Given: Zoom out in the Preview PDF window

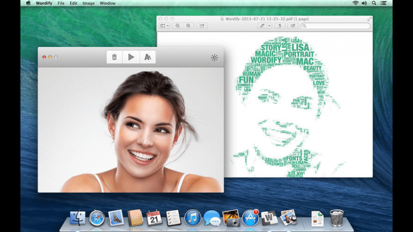Looking at the screenshot, I should 178,26.
